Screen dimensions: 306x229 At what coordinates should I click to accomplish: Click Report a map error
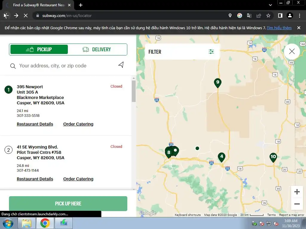(x=292, y=215)
